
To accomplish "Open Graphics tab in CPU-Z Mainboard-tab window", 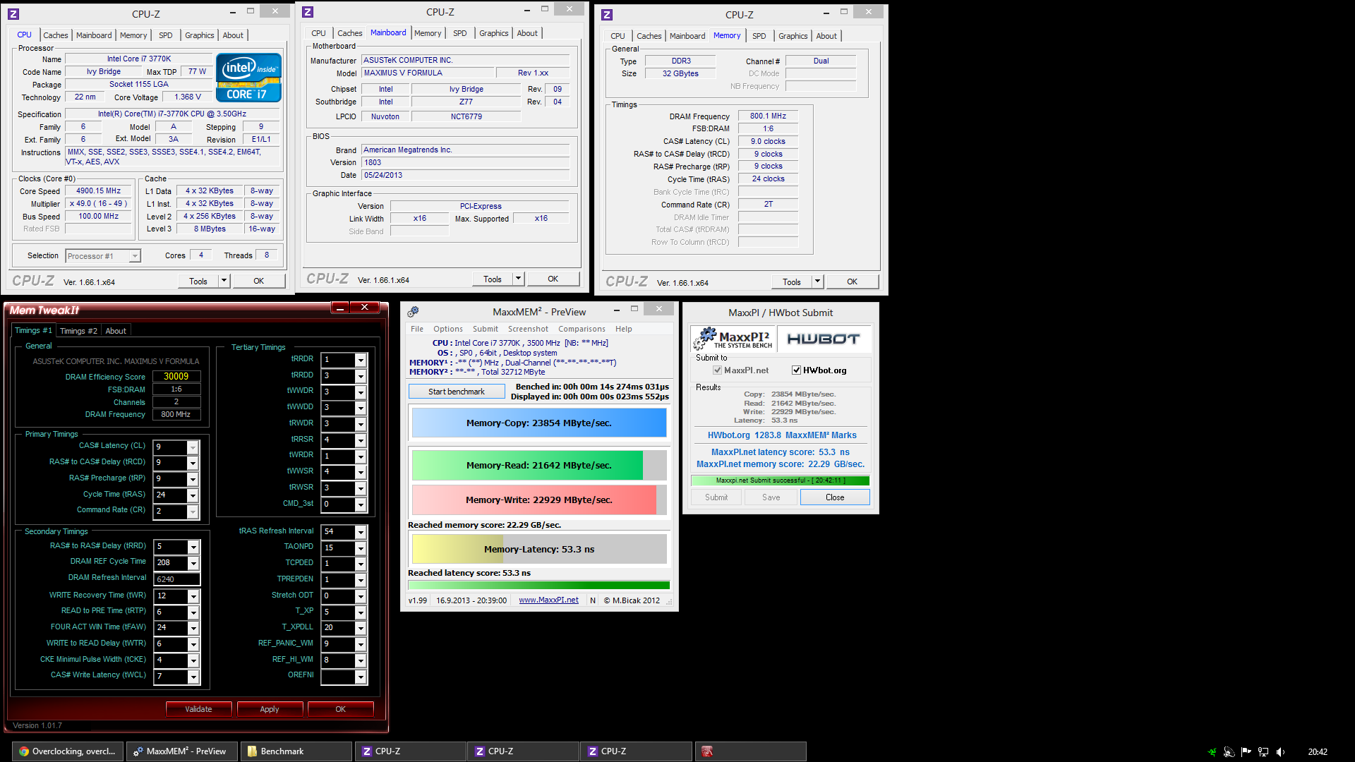I will [493, 33].
